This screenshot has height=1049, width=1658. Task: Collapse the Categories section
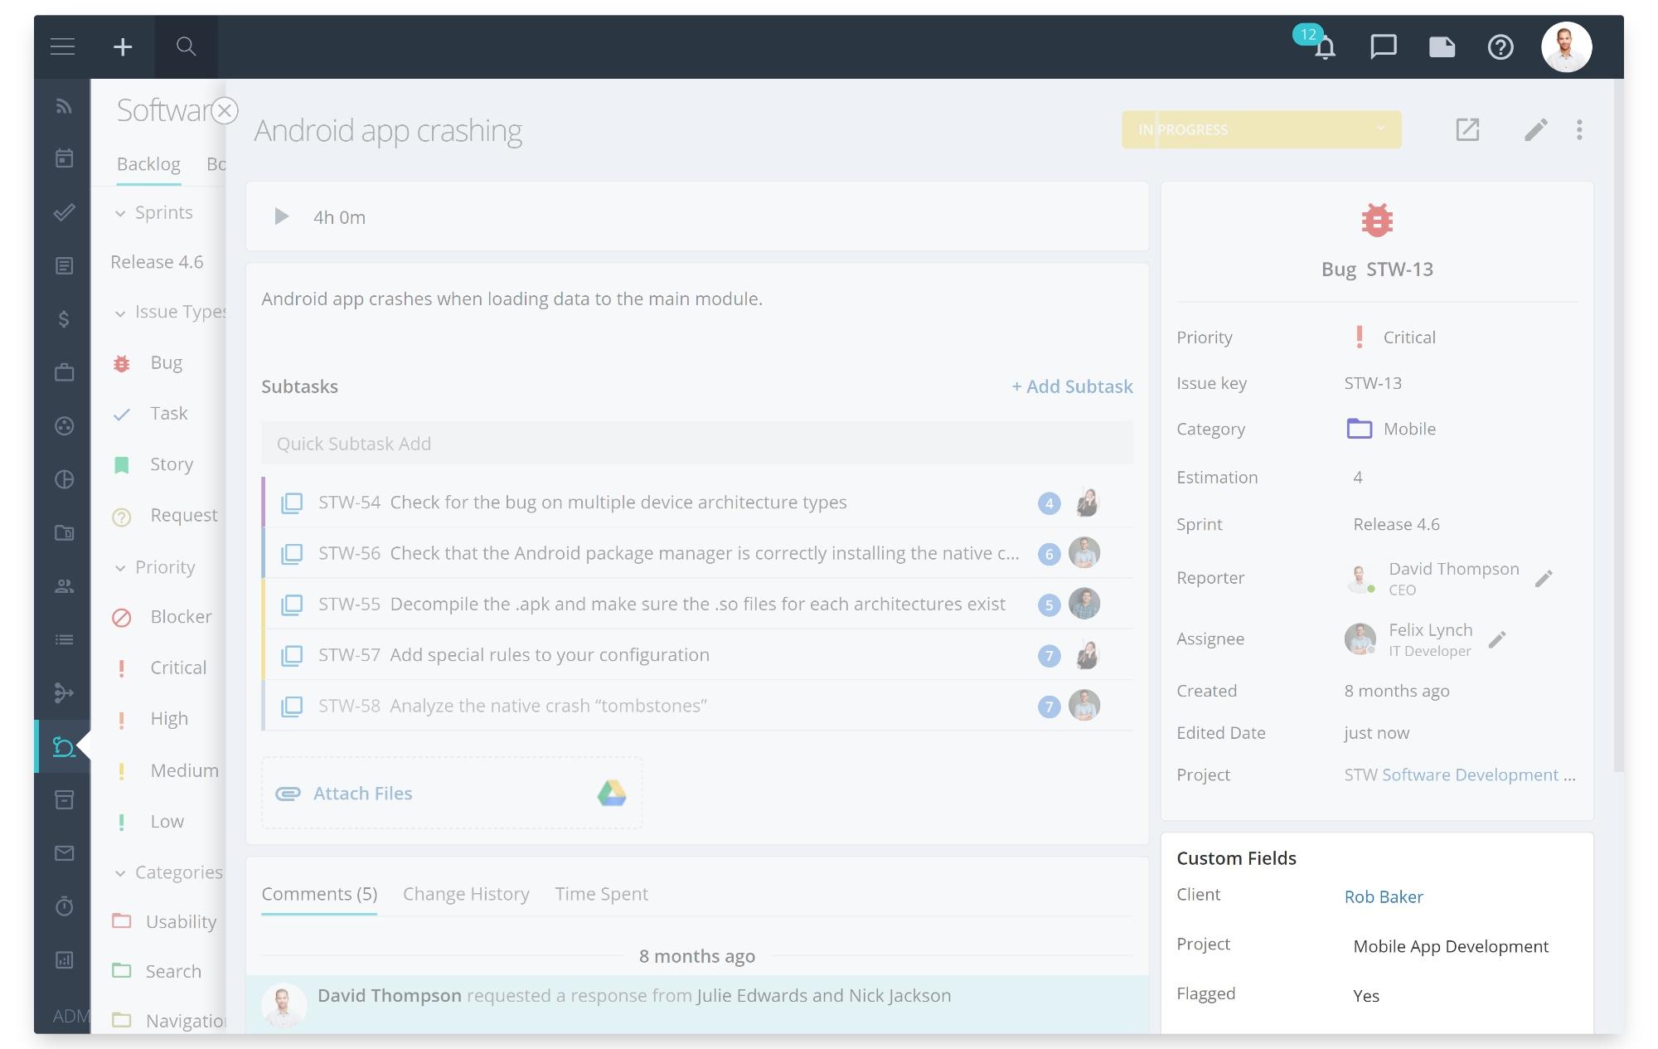coord(120,873)
